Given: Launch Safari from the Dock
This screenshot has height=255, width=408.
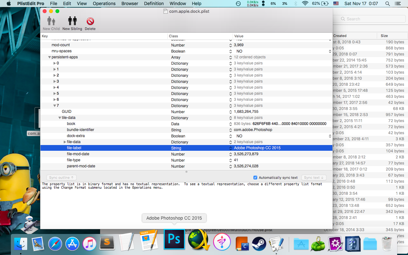Looking at the screenshot, I should (55, 244).
